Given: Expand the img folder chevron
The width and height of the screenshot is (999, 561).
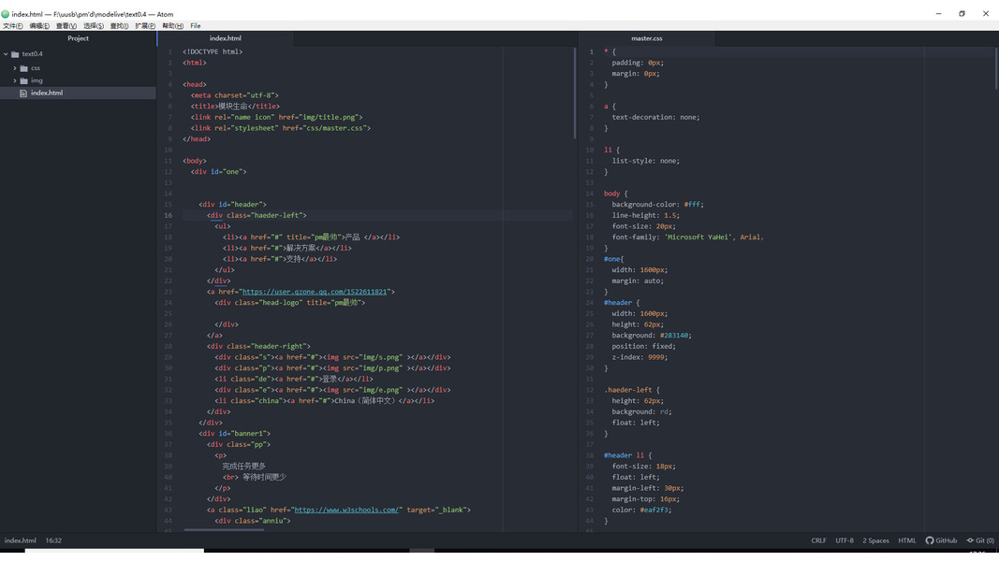Looking at the screenshot, I should (x=15, y=80).
